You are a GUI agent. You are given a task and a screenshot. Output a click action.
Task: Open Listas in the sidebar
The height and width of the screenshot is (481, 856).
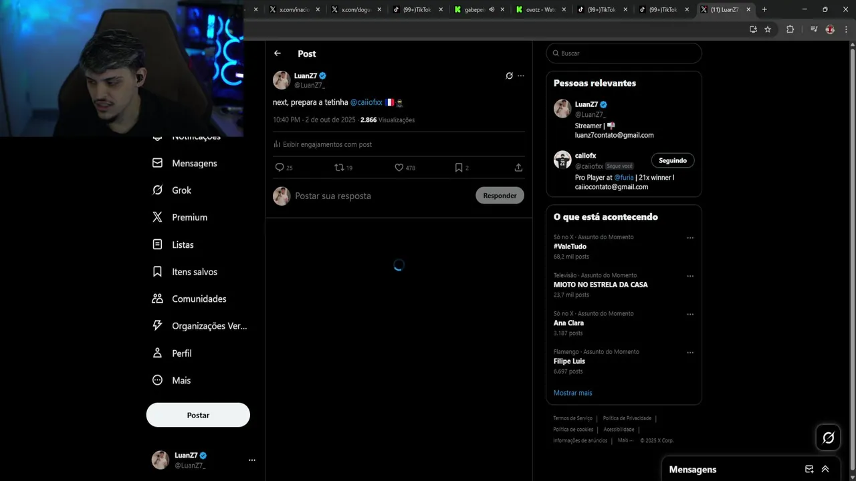click(x=173, y=245)
